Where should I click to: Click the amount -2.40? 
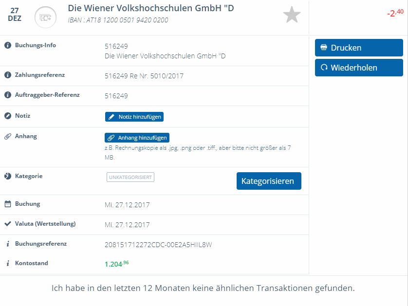(x=395, y=13)
